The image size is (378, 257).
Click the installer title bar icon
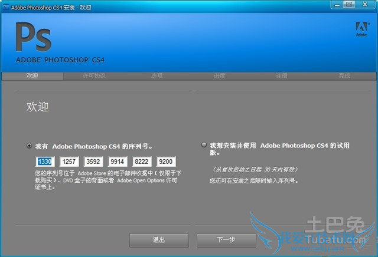[6, 8]
